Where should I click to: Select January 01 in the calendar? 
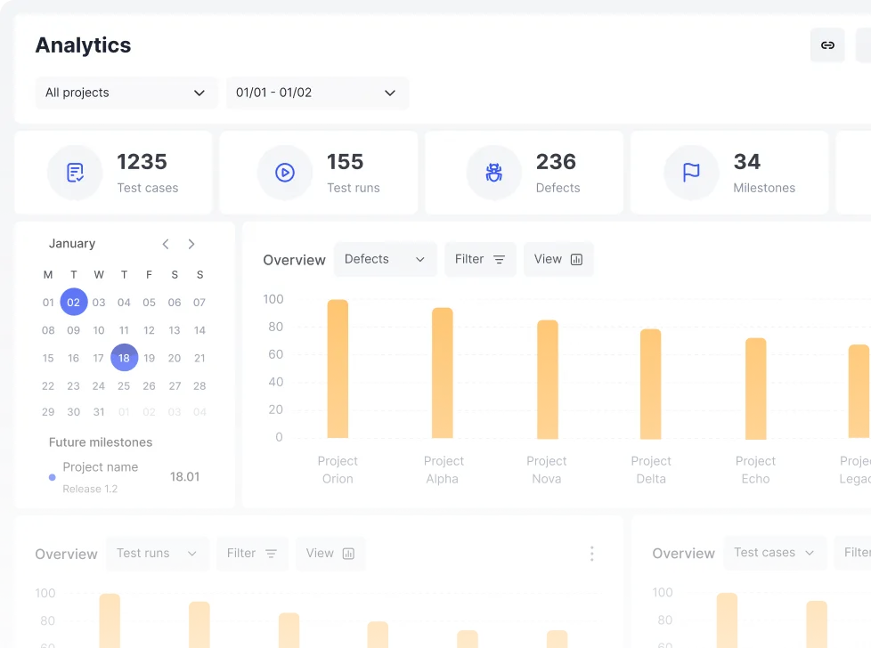tap(48, 302)
